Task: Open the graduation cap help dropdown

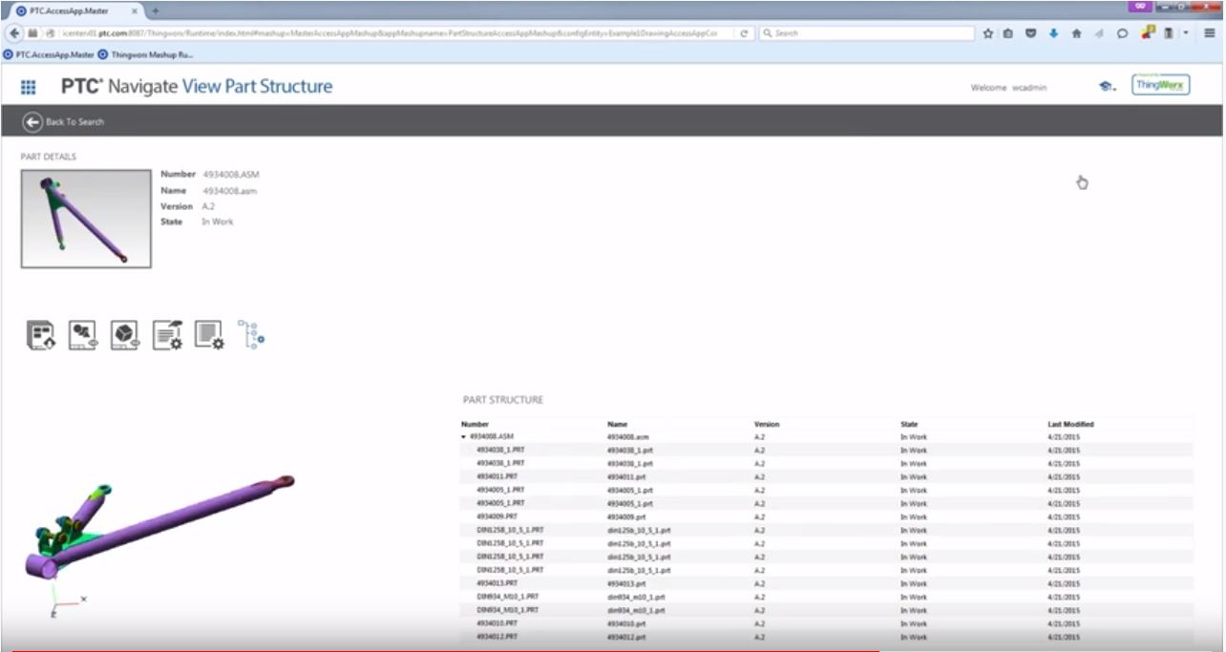Action: point(1107,87)
